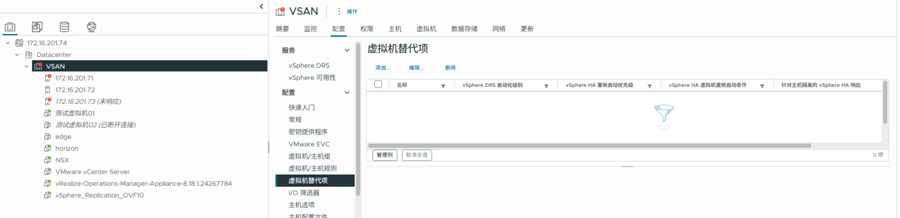900x218 pixels.
Task: Open vSphere DRS settings
Action: tap(309, 66)
